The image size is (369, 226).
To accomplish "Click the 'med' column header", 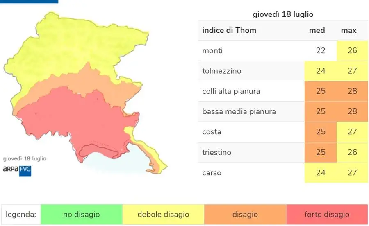I will 317,30.
